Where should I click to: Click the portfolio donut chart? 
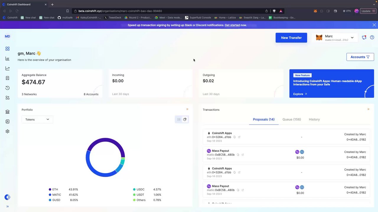click(105, 157)
